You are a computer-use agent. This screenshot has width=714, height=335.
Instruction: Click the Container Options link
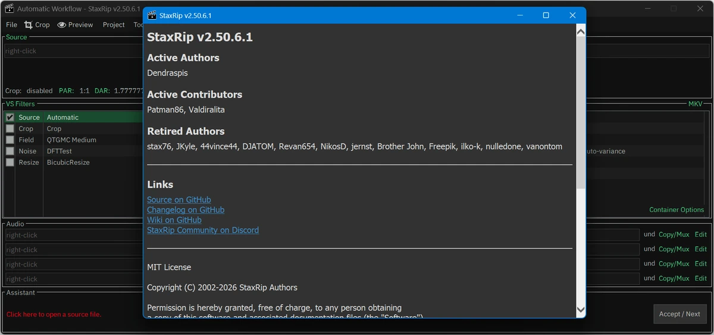click(677, 210)
